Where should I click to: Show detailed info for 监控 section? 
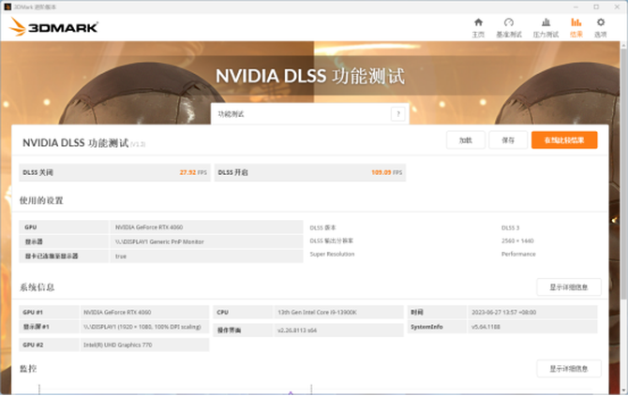(568, 368)
